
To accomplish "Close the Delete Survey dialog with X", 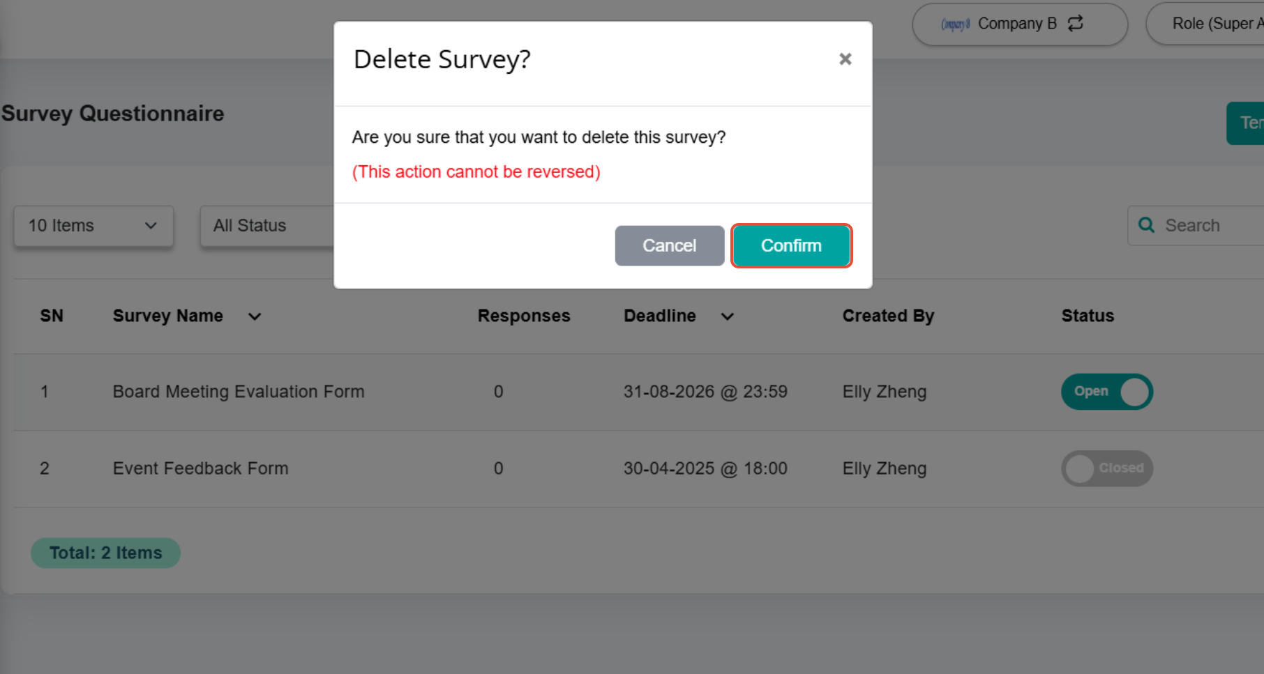I will pos(845,59).
